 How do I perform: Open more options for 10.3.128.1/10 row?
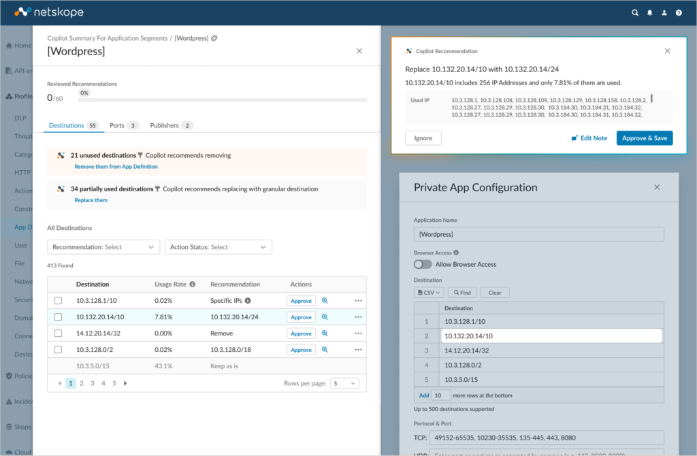(x=358, y=301)
